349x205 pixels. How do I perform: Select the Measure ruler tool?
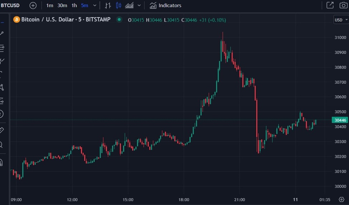pos(2,130)
